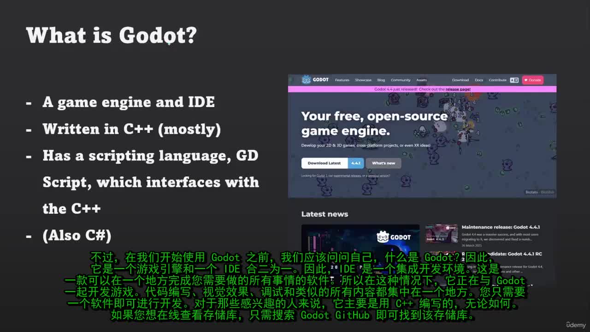Click the 4.4.1 version badge
Viewport: 590px width, 332px height.
[356, 163]
